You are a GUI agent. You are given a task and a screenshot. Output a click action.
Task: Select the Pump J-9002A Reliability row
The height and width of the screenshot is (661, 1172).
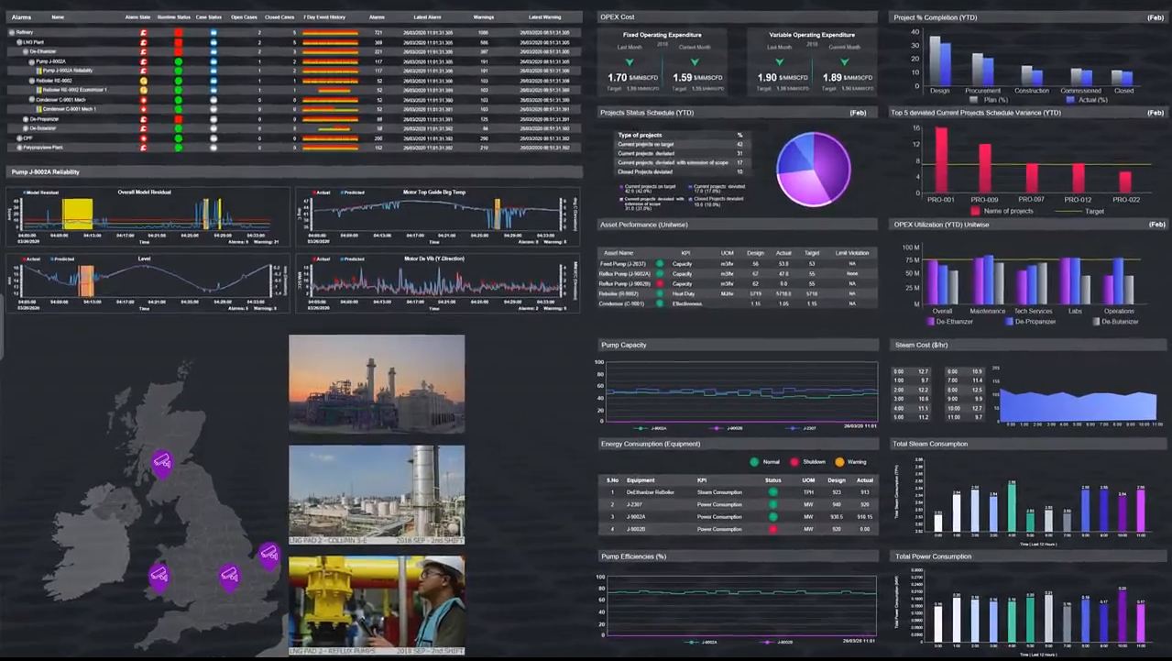[67, 71]
